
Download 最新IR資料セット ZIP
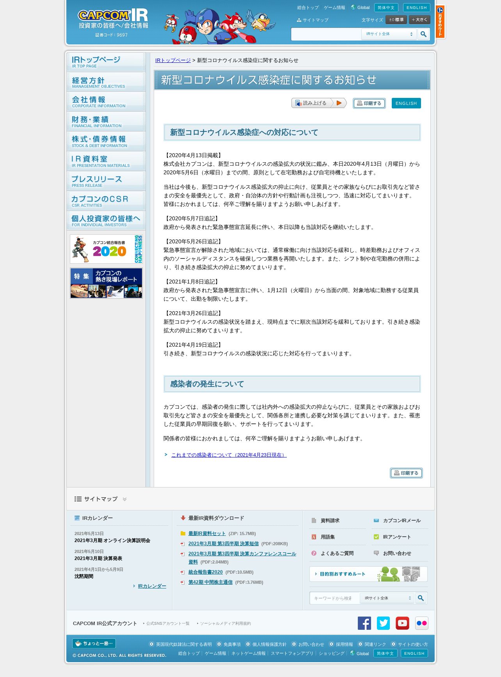pyautogui.click(x=207, y=533)
